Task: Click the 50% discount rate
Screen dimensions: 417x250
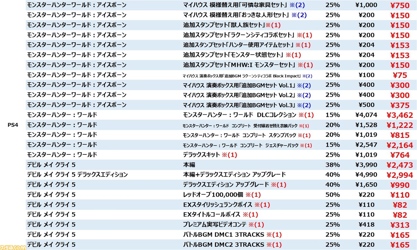Action: 332,195
